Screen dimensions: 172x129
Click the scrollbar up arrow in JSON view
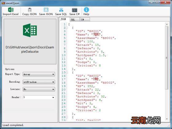[167, 24]
